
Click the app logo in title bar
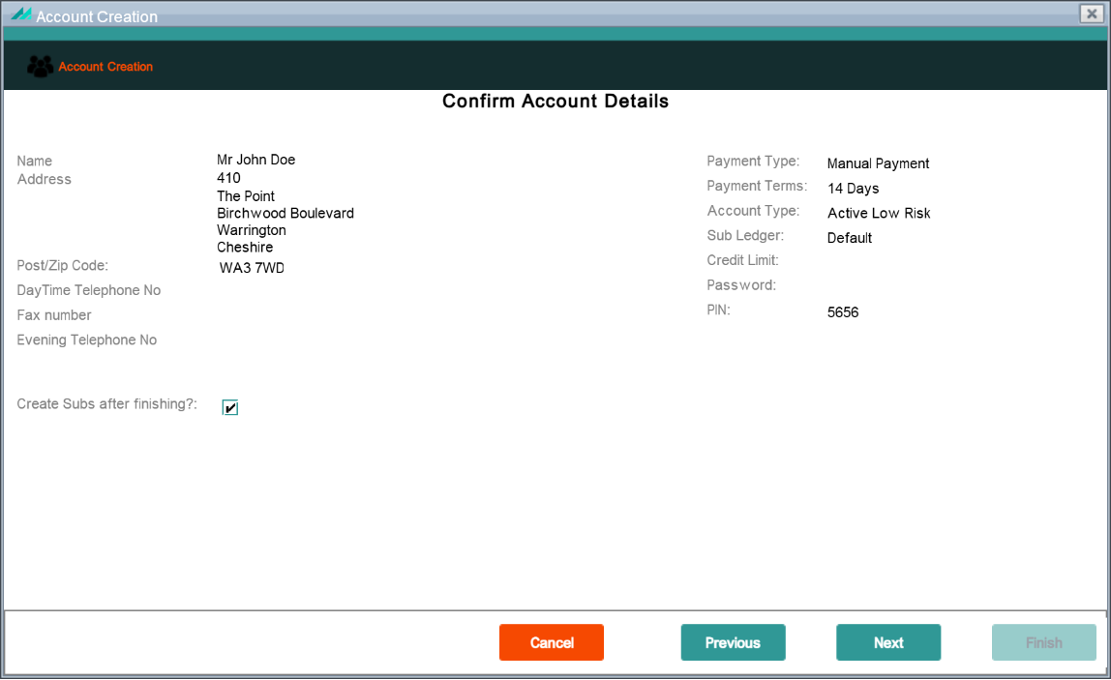click(x=21, y=15)
